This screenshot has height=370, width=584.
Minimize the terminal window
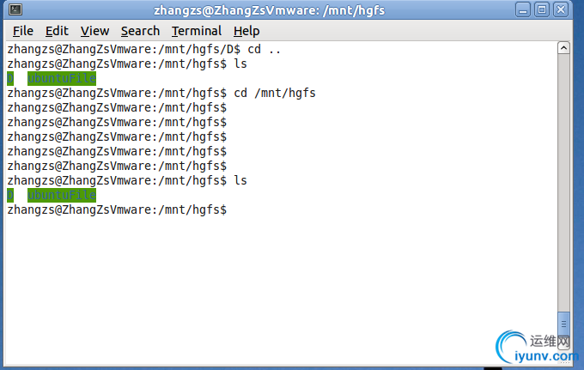pos(524,10)
